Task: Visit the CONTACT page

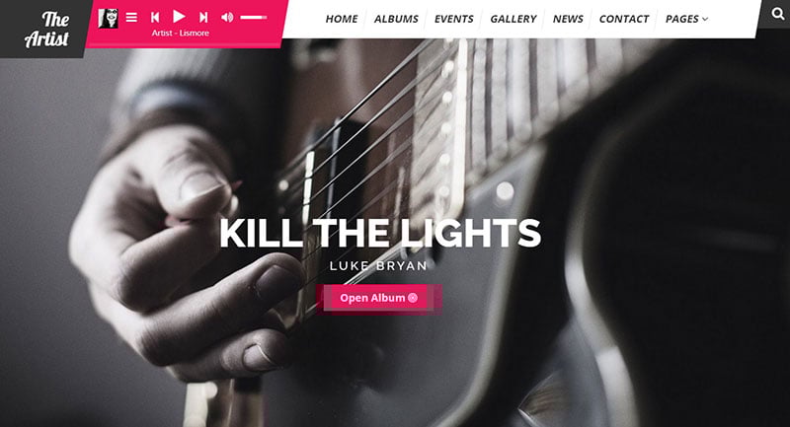Action: [624, 19]
